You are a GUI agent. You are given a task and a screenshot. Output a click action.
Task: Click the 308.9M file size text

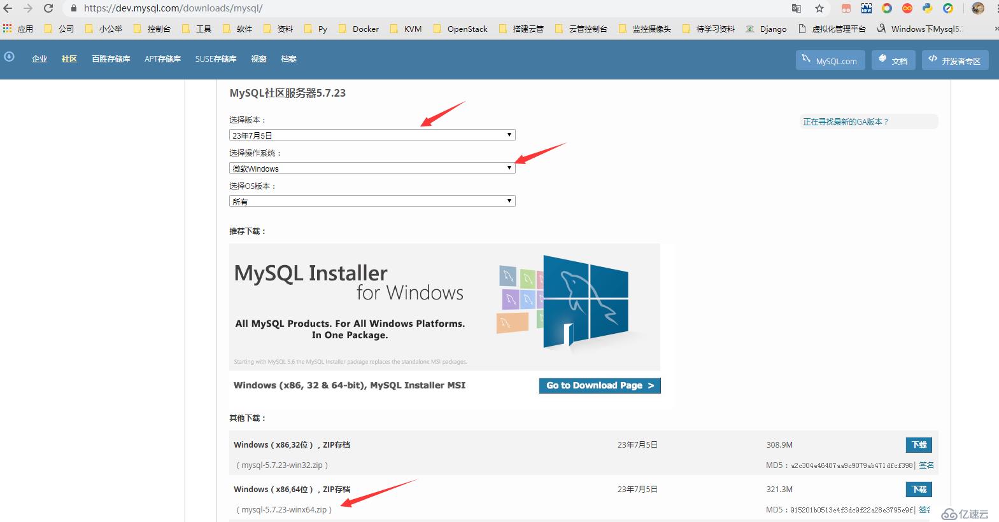coord(779,445)
